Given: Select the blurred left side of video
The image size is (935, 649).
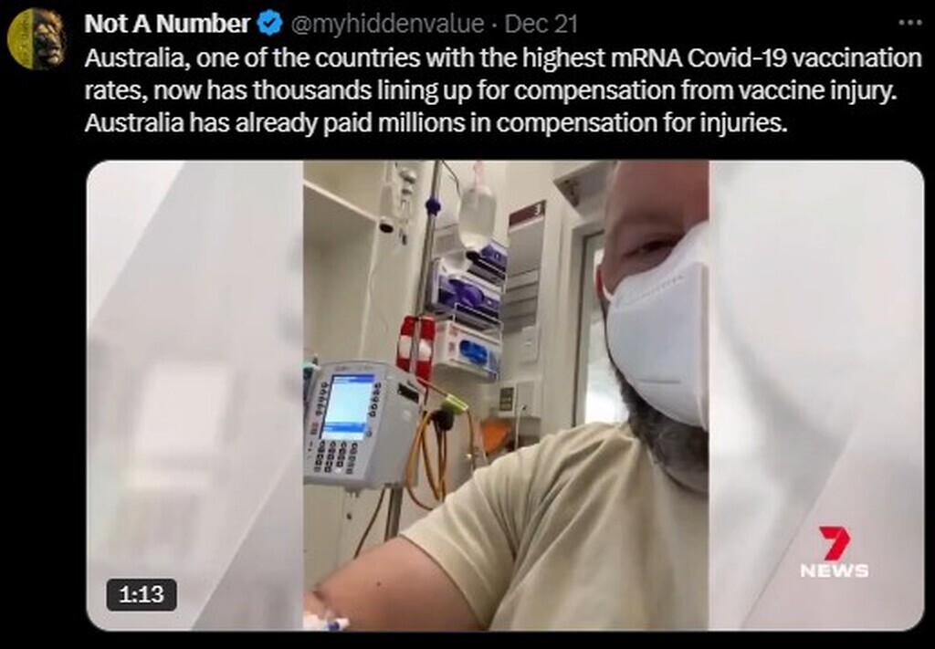Looking at the screenshot, I should pos(195,394).
